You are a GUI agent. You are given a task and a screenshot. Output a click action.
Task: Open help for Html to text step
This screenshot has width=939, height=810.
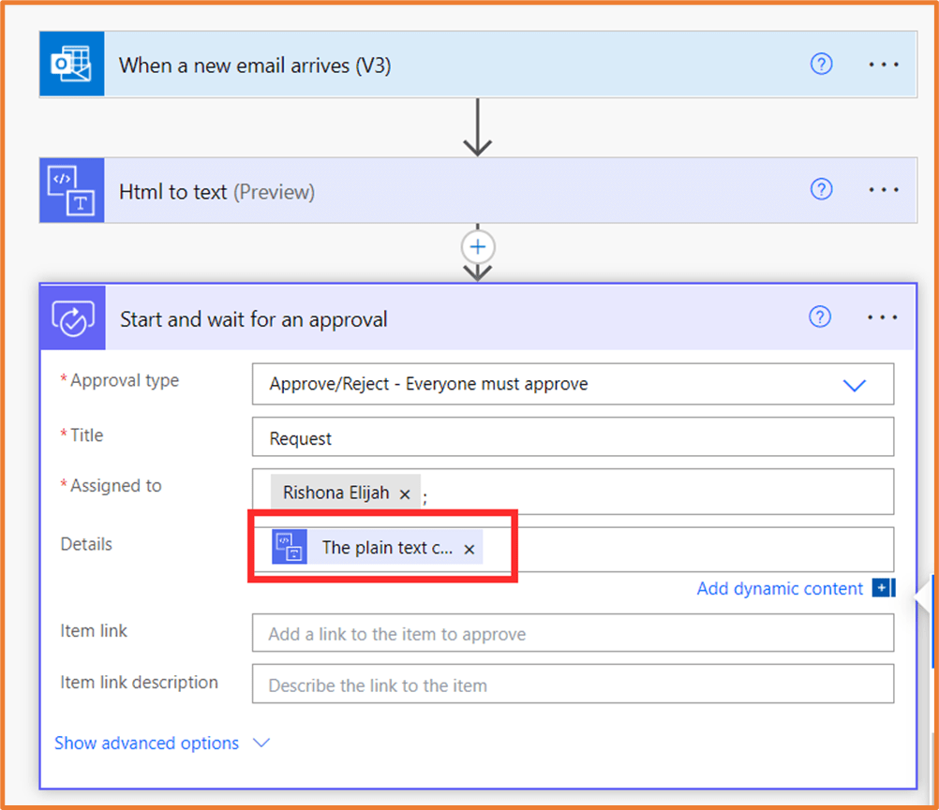click(x=821, y=190)
